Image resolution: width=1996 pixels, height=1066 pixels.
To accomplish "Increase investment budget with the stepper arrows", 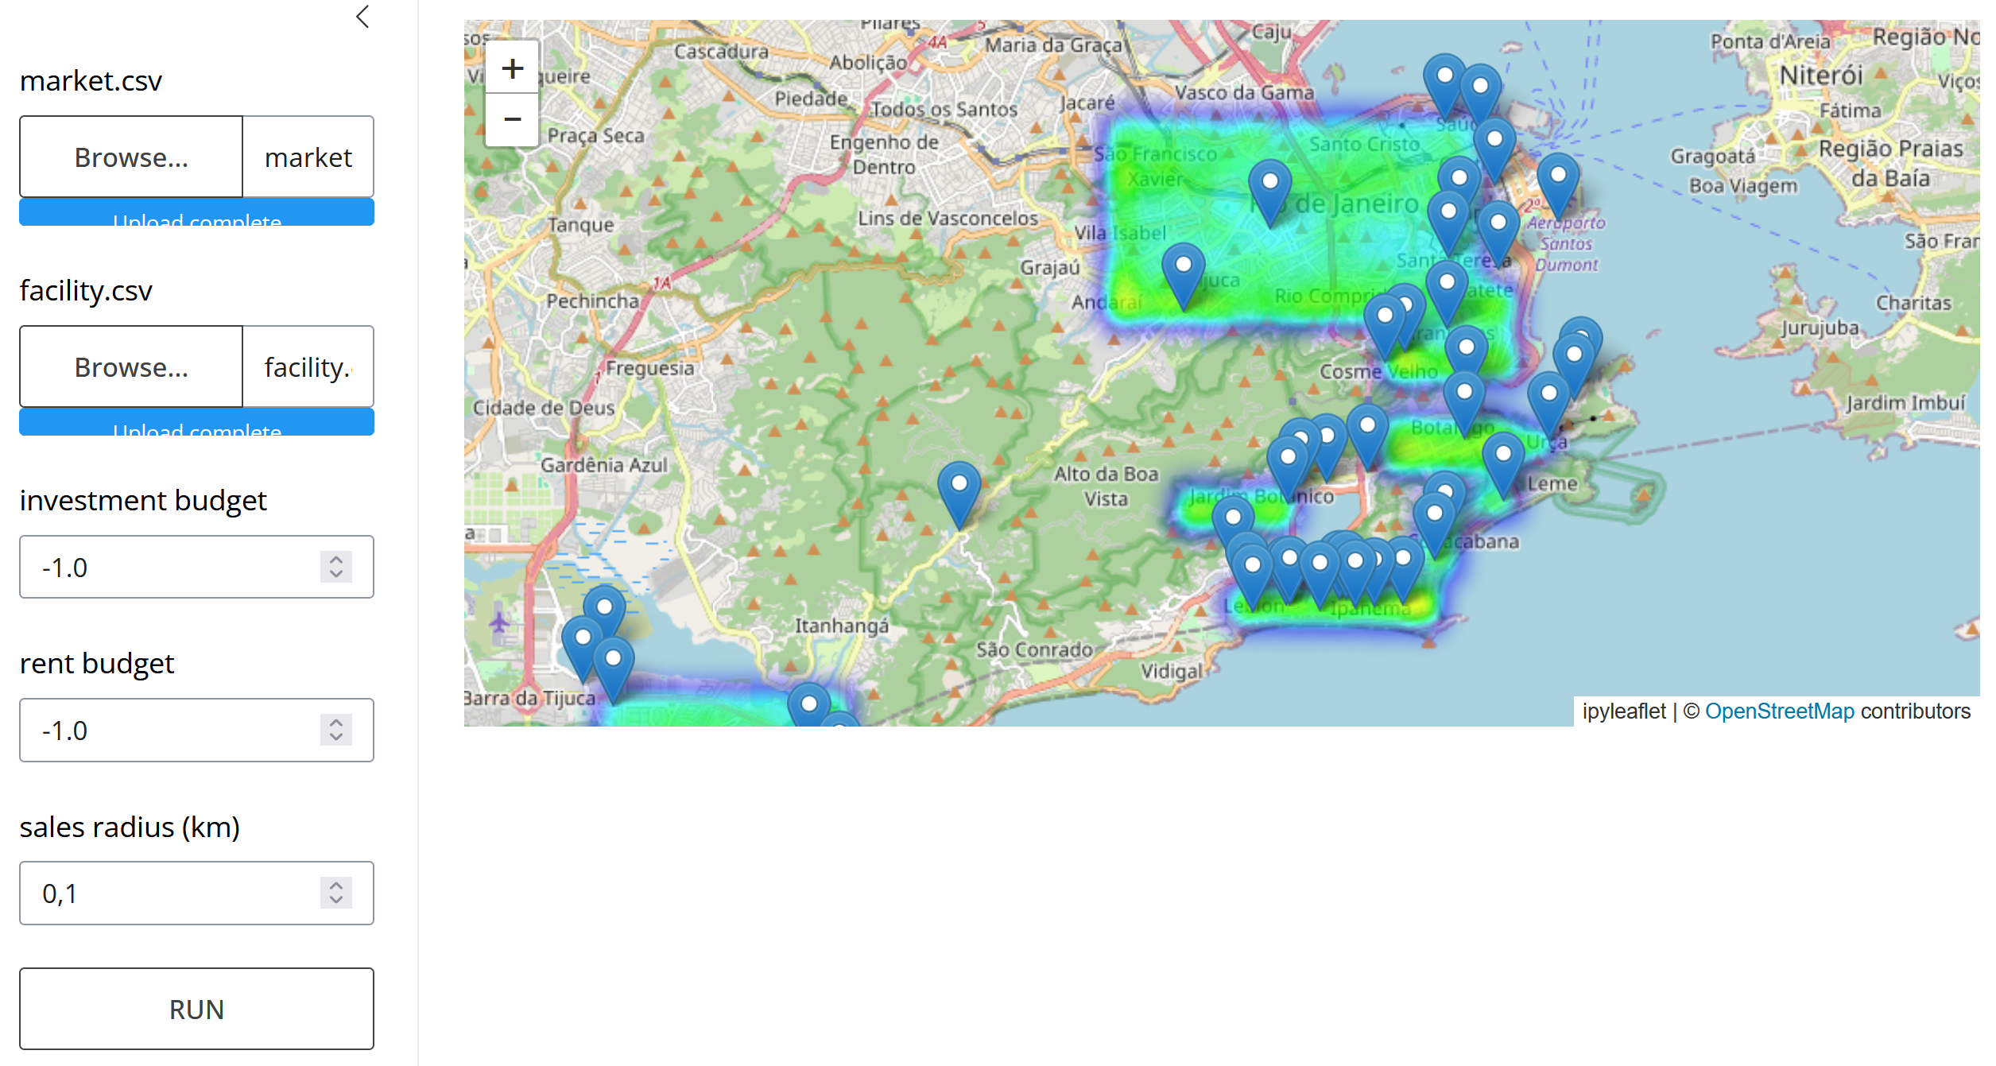I will pos(336,560).
